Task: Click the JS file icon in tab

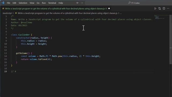Action: pyautogui.click(x=3, y=8)
